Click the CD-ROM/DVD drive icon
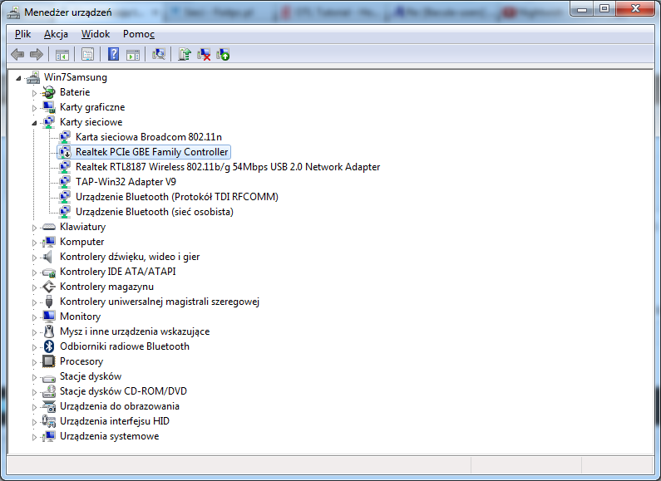The height and width of the screenshot is (481, 661). (x=49, y=391)
